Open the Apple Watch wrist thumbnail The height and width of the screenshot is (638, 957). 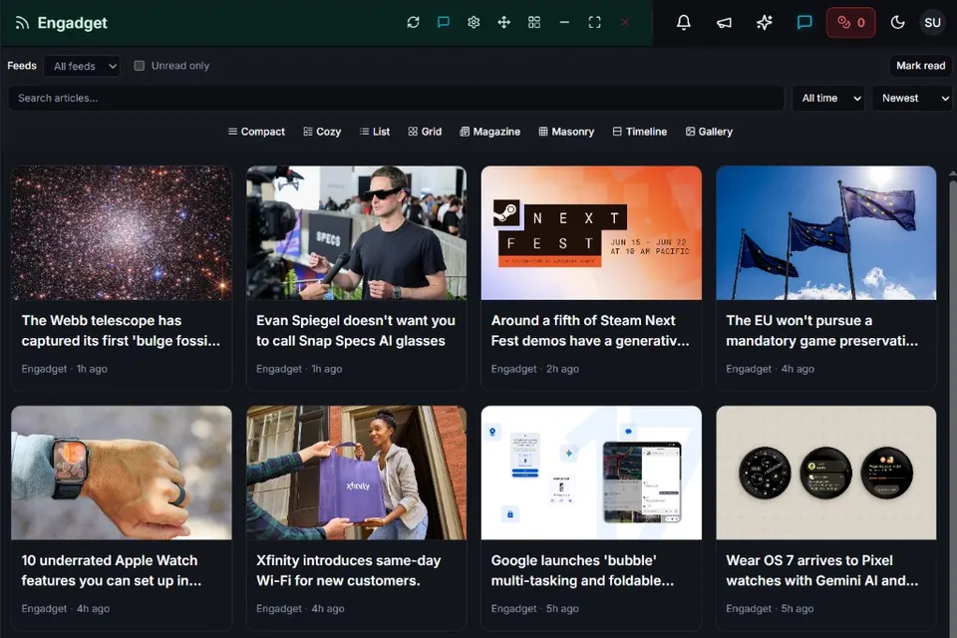[122, 473]
